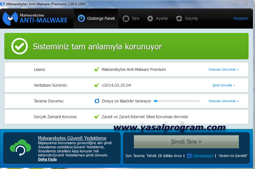The width and height of the screenshot is (255, 169).
Task: Open the Ayarlar settings tab
Action: click(x=158, y=18)
